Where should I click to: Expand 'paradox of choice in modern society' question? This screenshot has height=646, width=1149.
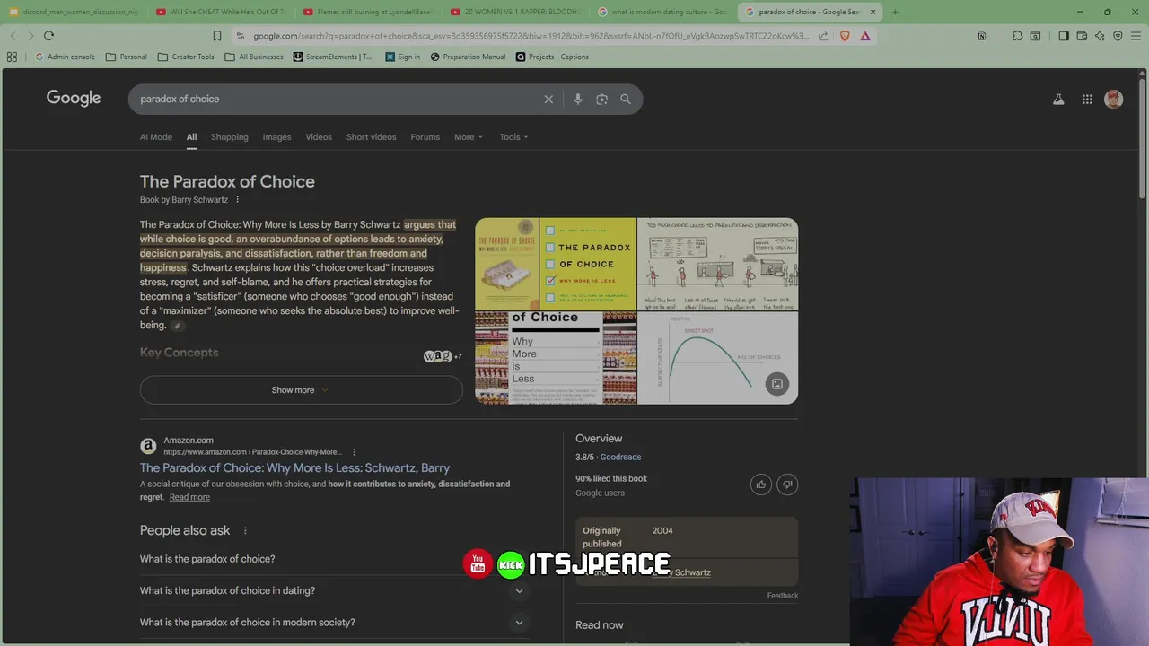point(334,623)
